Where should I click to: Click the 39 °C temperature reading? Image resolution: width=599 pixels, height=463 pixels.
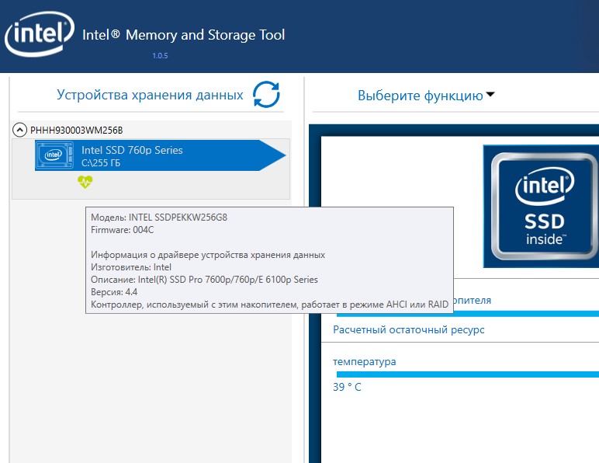(x=347, y=387)
